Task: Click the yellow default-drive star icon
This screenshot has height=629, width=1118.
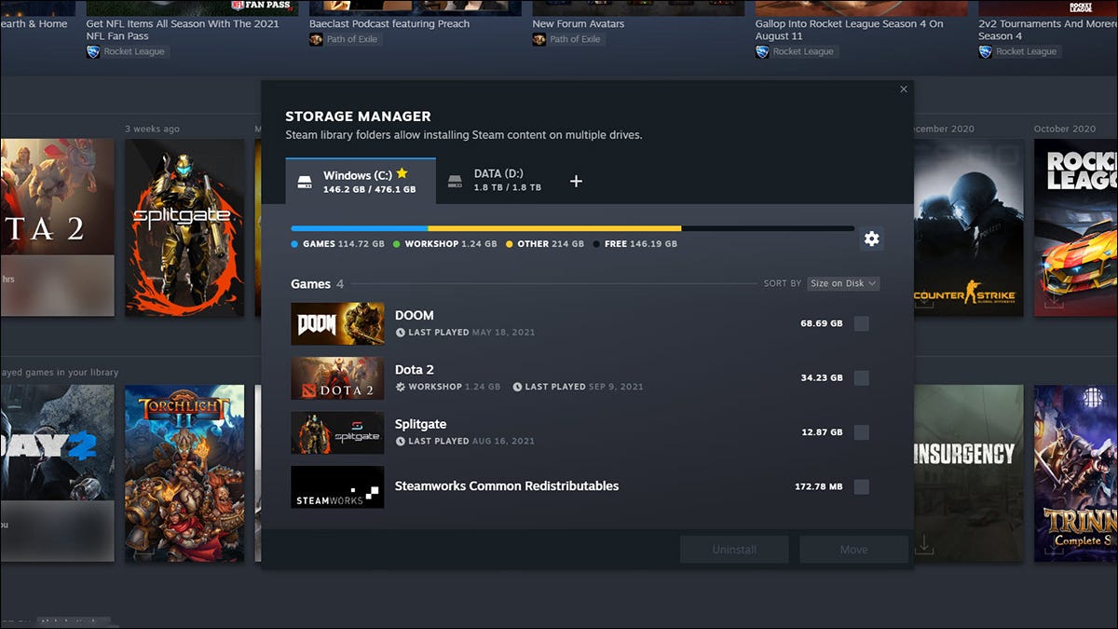Action: (402, 173)
